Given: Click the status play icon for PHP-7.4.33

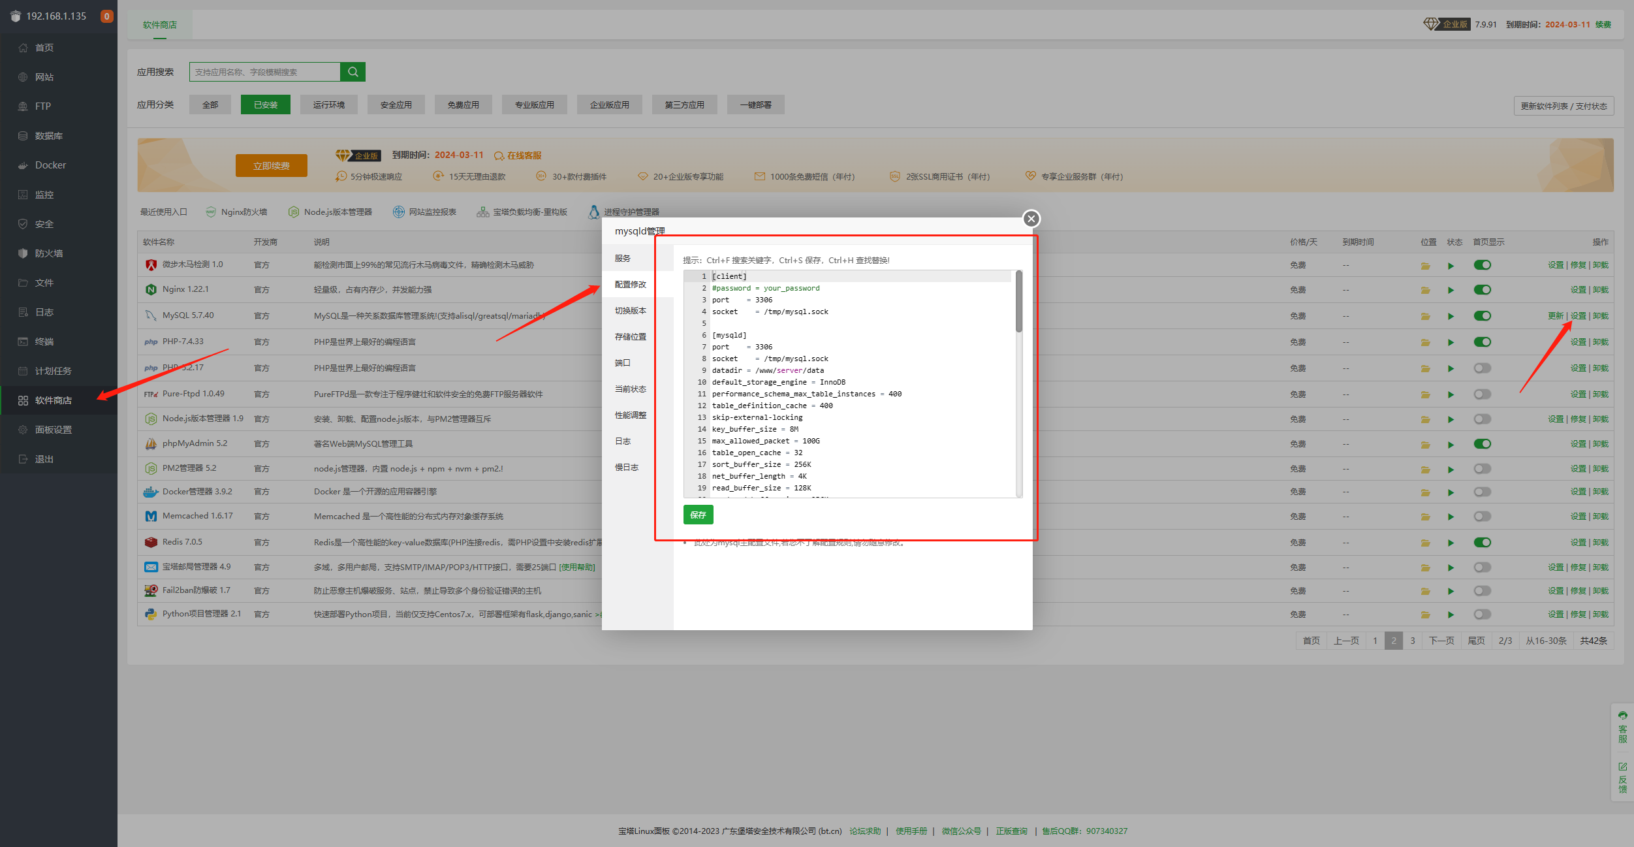Looking at the screenshot, I should click(1451, 342).
